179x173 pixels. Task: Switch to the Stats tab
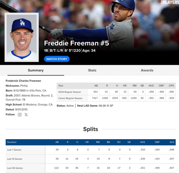(x=92, y=70)
